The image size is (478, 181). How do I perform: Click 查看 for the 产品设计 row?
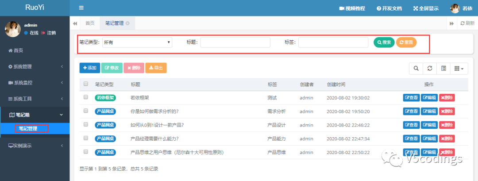point(411,125)
